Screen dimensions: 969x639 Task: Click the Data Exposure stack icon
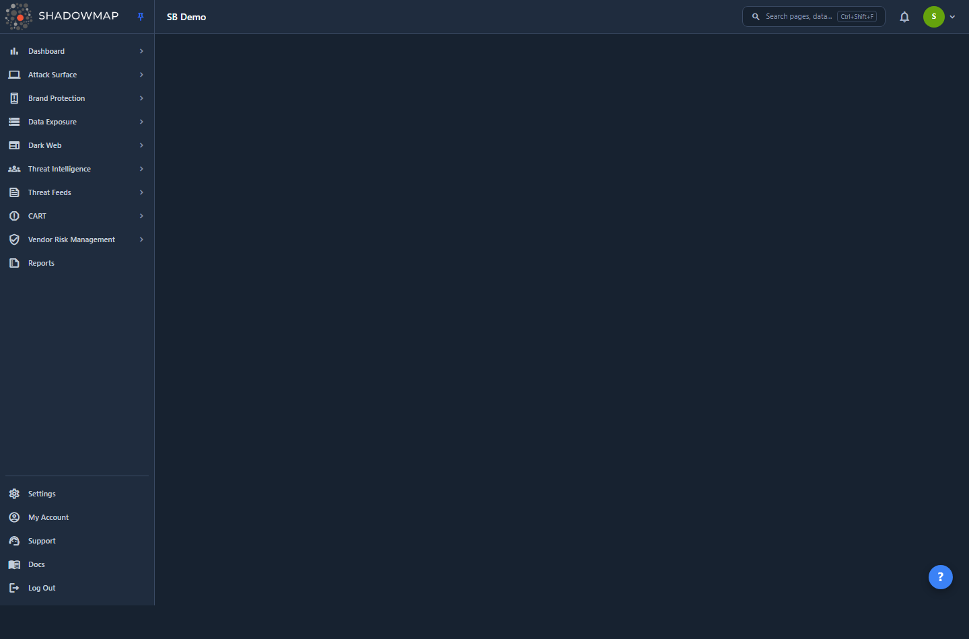[14, 122]
